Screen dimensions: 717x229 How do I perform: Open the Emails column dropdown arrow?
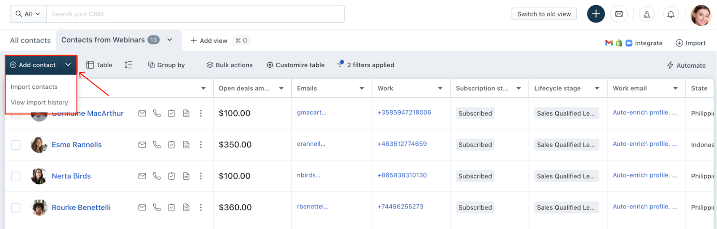[x=362, y=88]
